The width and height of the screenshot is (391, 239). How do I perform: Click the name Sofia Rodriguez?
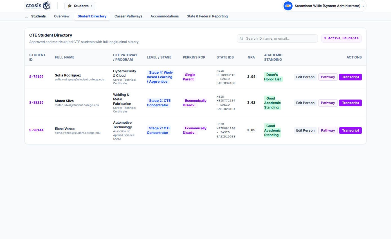(x=68, y=75)
